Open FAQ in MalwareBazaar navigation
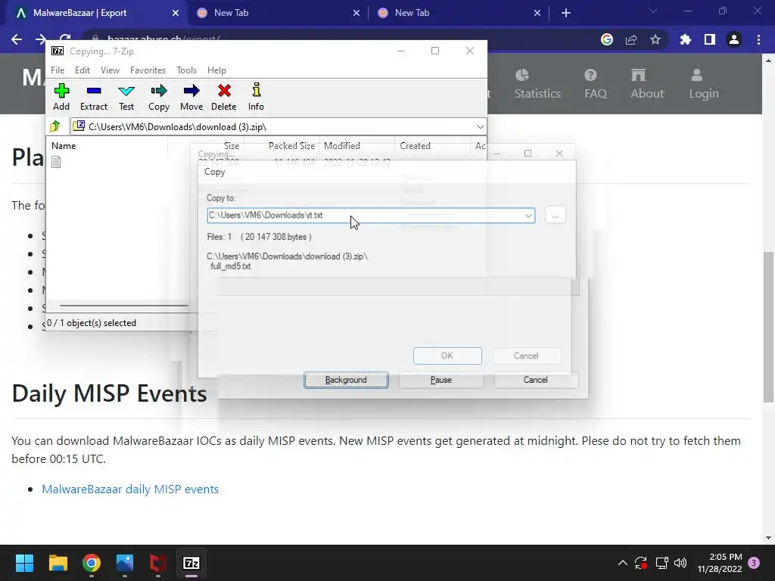The width and height of the screenshot is (775, 581). (596, 84)
